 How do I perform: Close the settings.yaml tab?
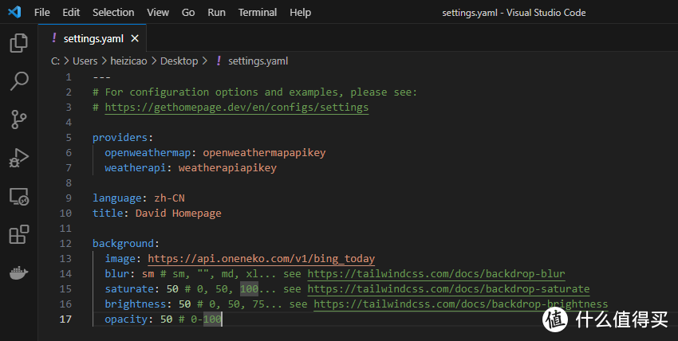click(x=135, y=38)
